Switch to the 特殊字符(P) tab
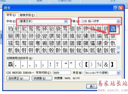Viewport: 128px width, 94px height. coord(27,15)
